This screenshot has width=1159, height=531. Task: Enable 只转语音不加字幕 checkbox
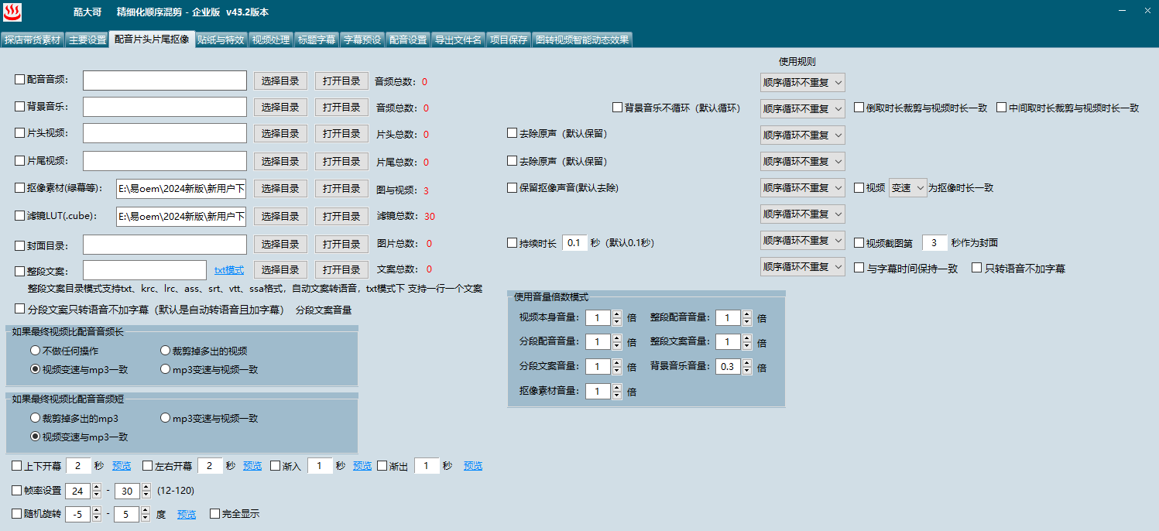click(977, 268)
